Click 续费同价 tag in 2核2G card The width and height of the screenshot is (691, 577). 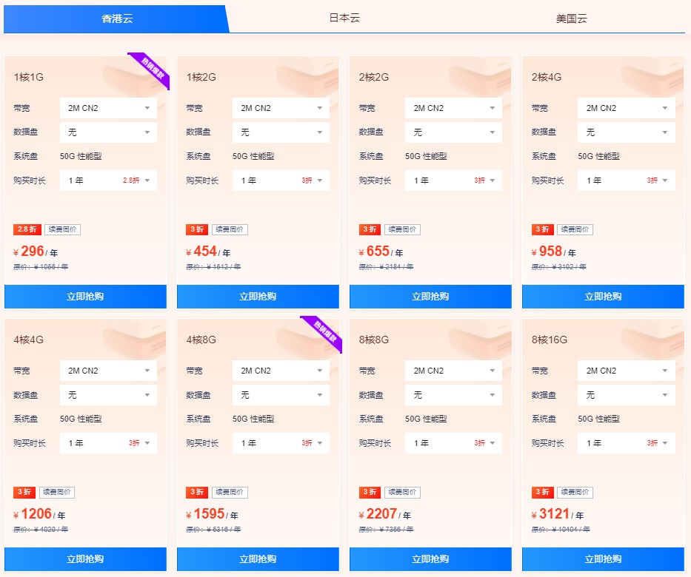point(402,229)
